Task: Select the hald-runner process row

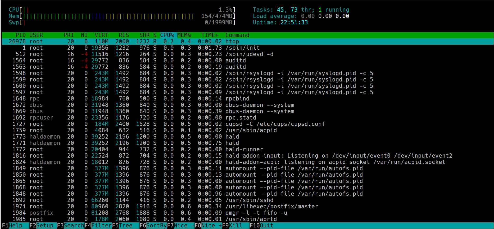Action: tap(248, 149)
